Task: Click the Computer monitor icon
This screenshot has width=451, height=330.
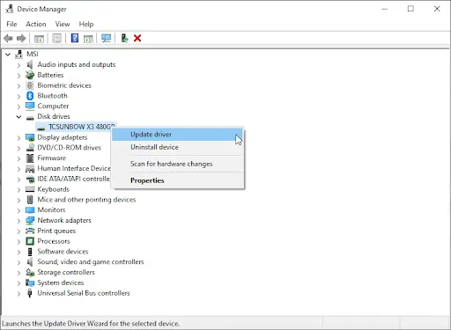Action: 30,106
